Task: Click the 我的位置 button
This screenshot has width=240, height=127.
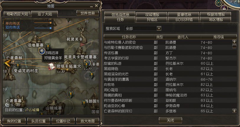Action: tap(14, 121)
